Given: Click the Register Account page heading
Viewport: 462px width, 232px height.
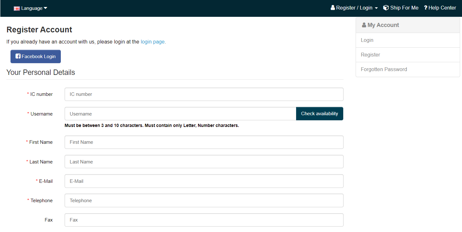Looking at the screenshot, I should tap(39, 30).
